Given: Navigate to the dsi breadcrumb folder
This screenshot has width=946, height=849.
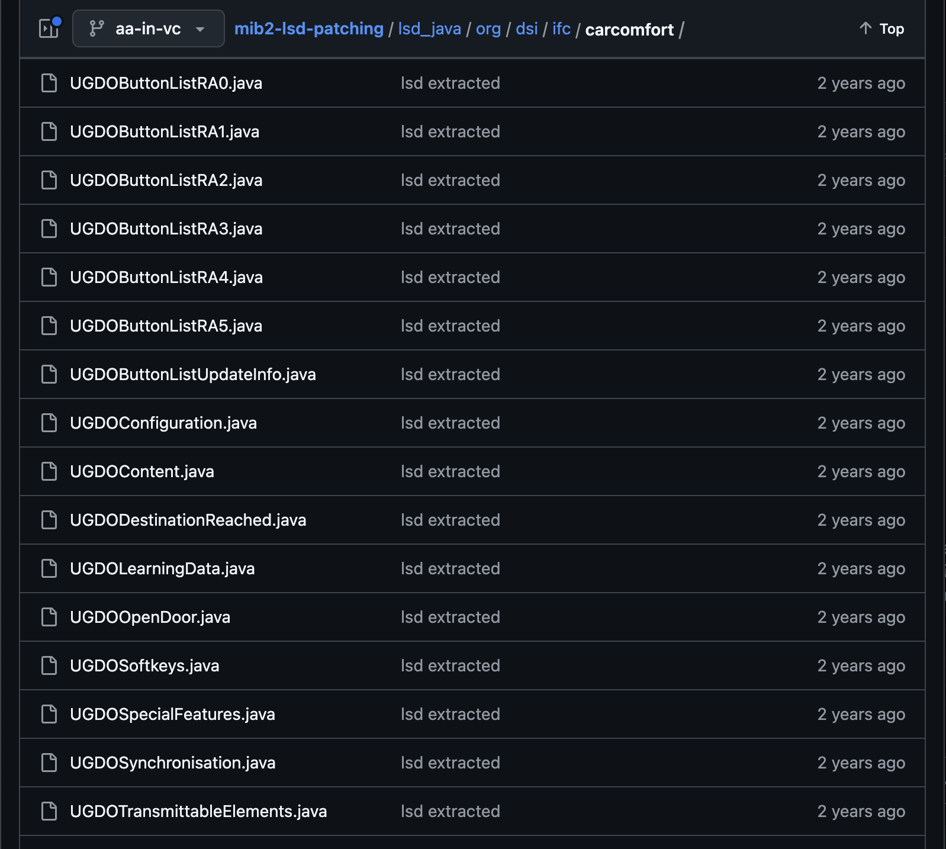Looking at the screenshot, I should [526, 28].
